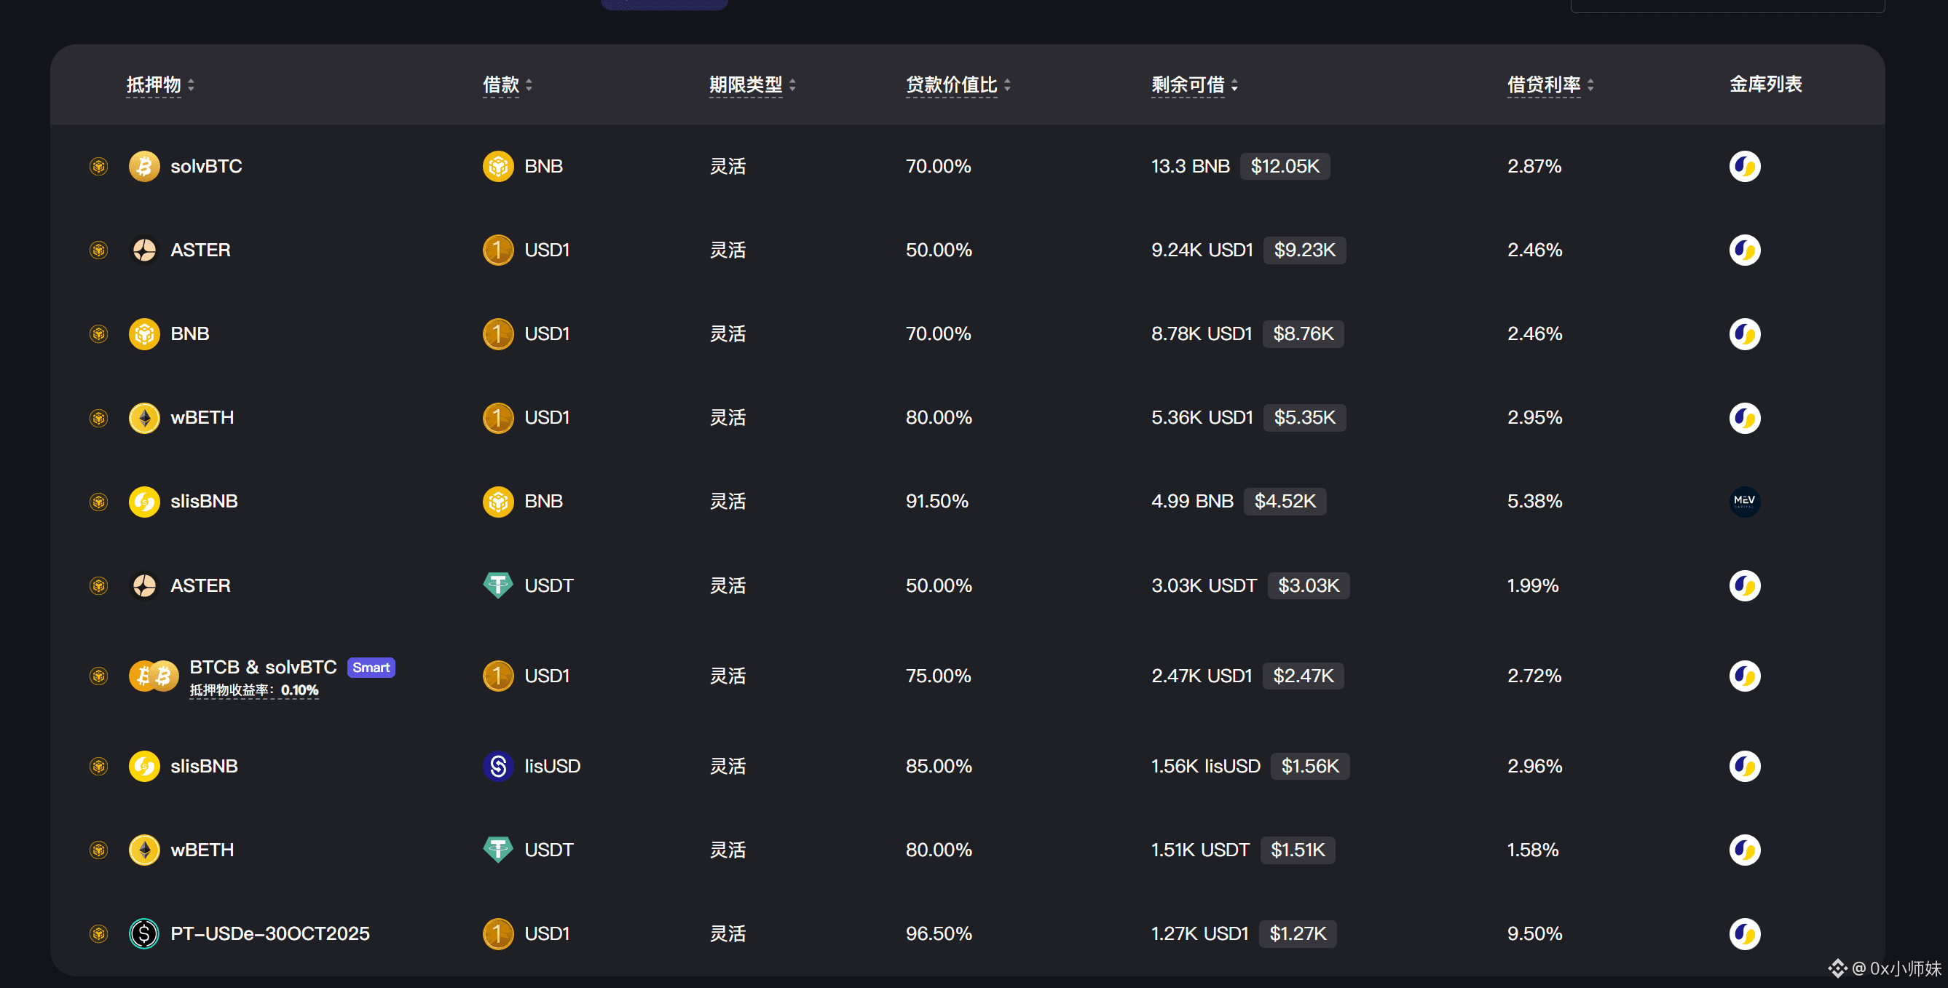
Task: Click the PT-USDe-30OCT2025 collateral icon
Action: click(143, 933)
